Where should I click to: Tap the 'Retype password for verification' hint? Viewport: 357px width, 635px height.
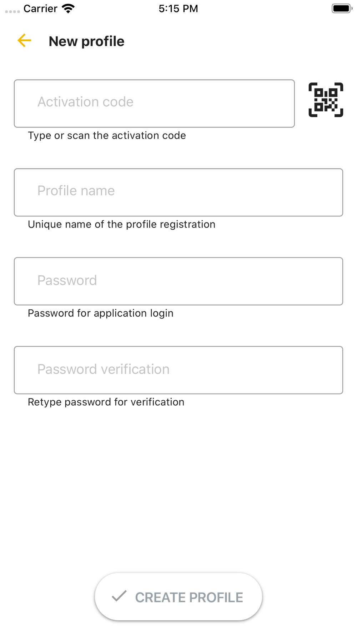point(106,402)
